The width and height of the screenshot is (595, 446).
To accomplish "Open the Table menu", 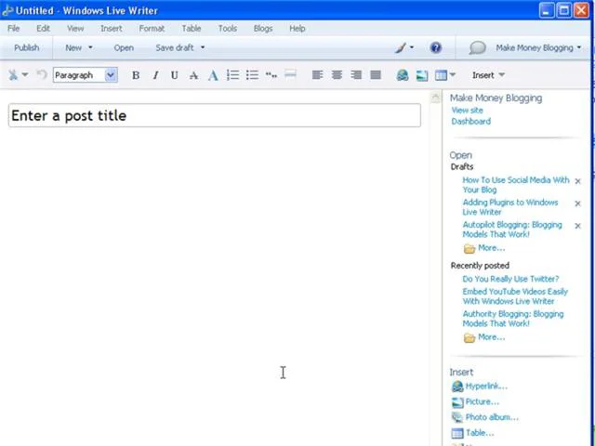I will click(x=192, y=29).
